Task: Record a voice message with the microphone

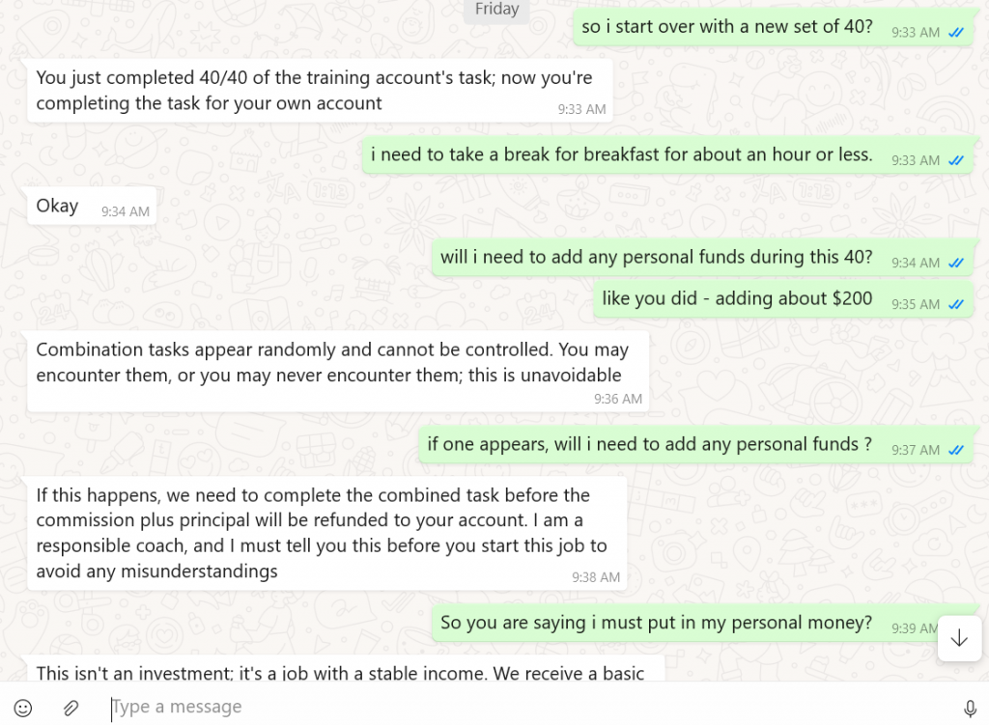Action: tap(970, 708)
